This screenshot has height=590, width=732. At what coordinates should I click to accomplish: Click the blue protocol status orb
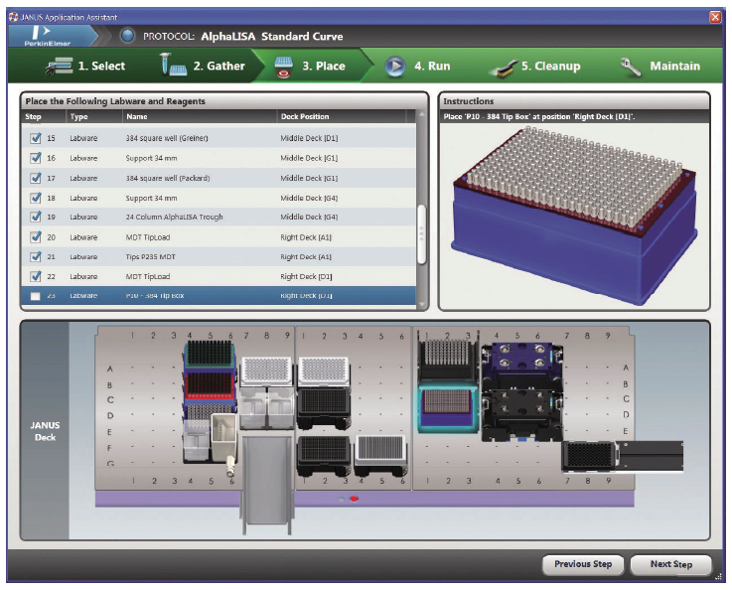click(127, 36)
